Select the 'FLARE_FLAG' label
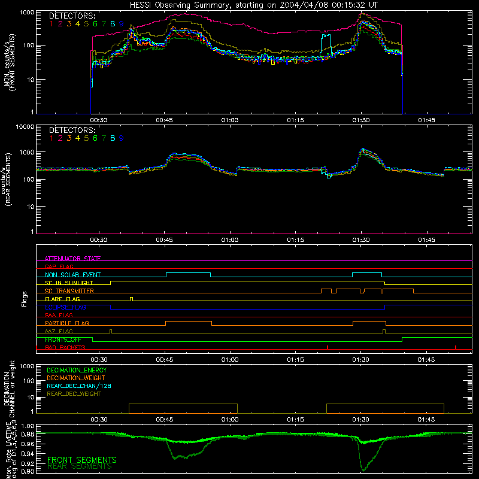 [62, 299]
